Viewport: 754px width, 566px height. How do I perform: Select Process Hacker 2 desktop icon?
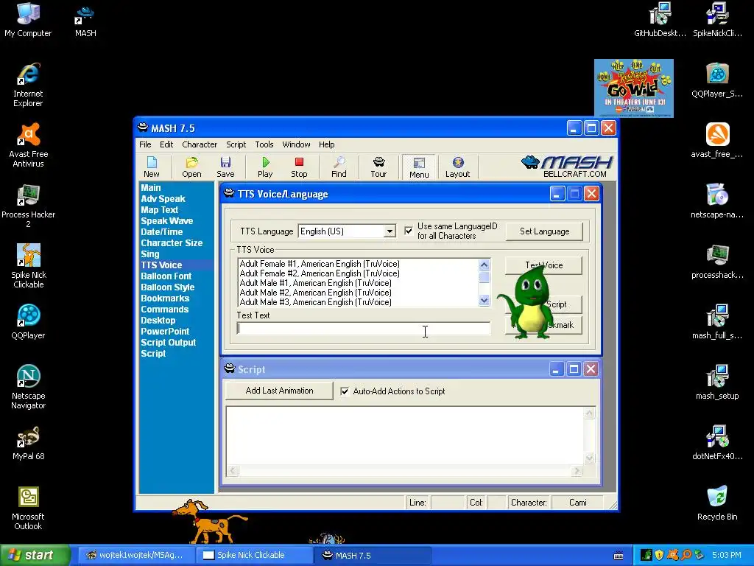(x=29, y=206)
